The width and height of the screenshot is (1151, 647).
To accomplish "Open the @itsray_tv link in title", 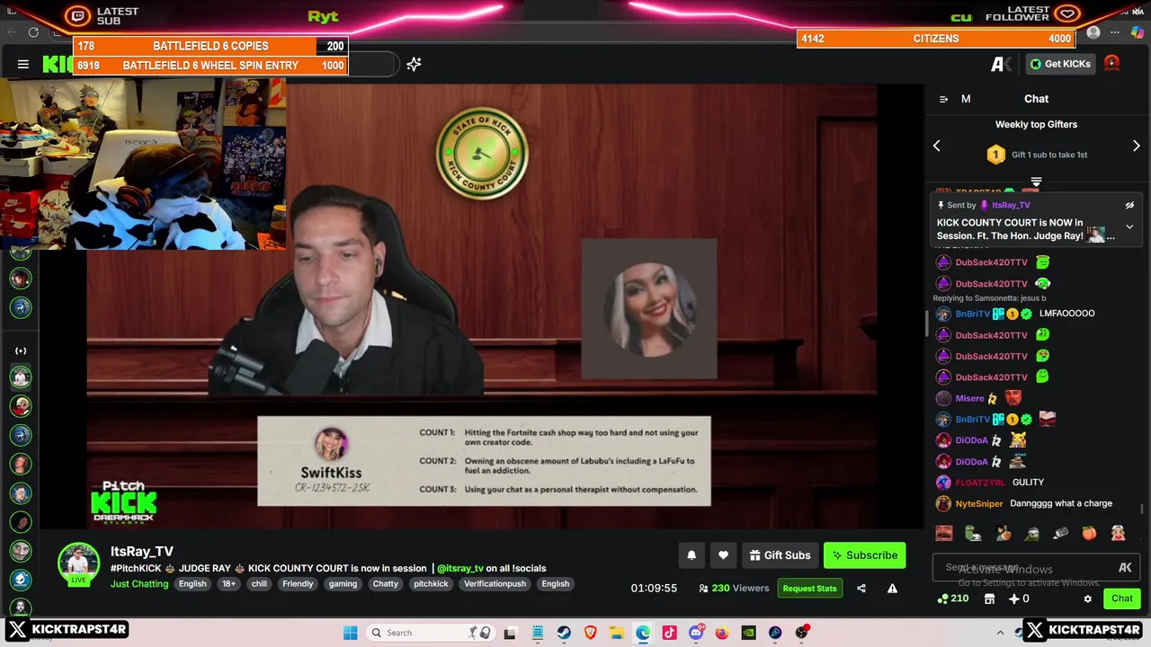I will pos(460,568).
